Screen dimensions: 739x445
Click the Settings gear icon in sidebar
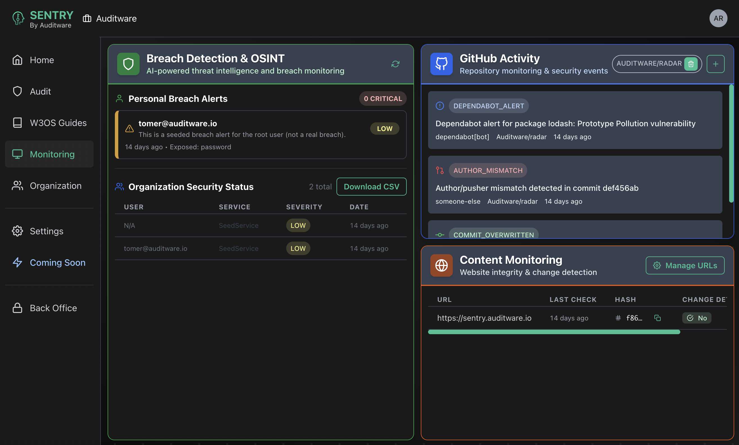17,231
